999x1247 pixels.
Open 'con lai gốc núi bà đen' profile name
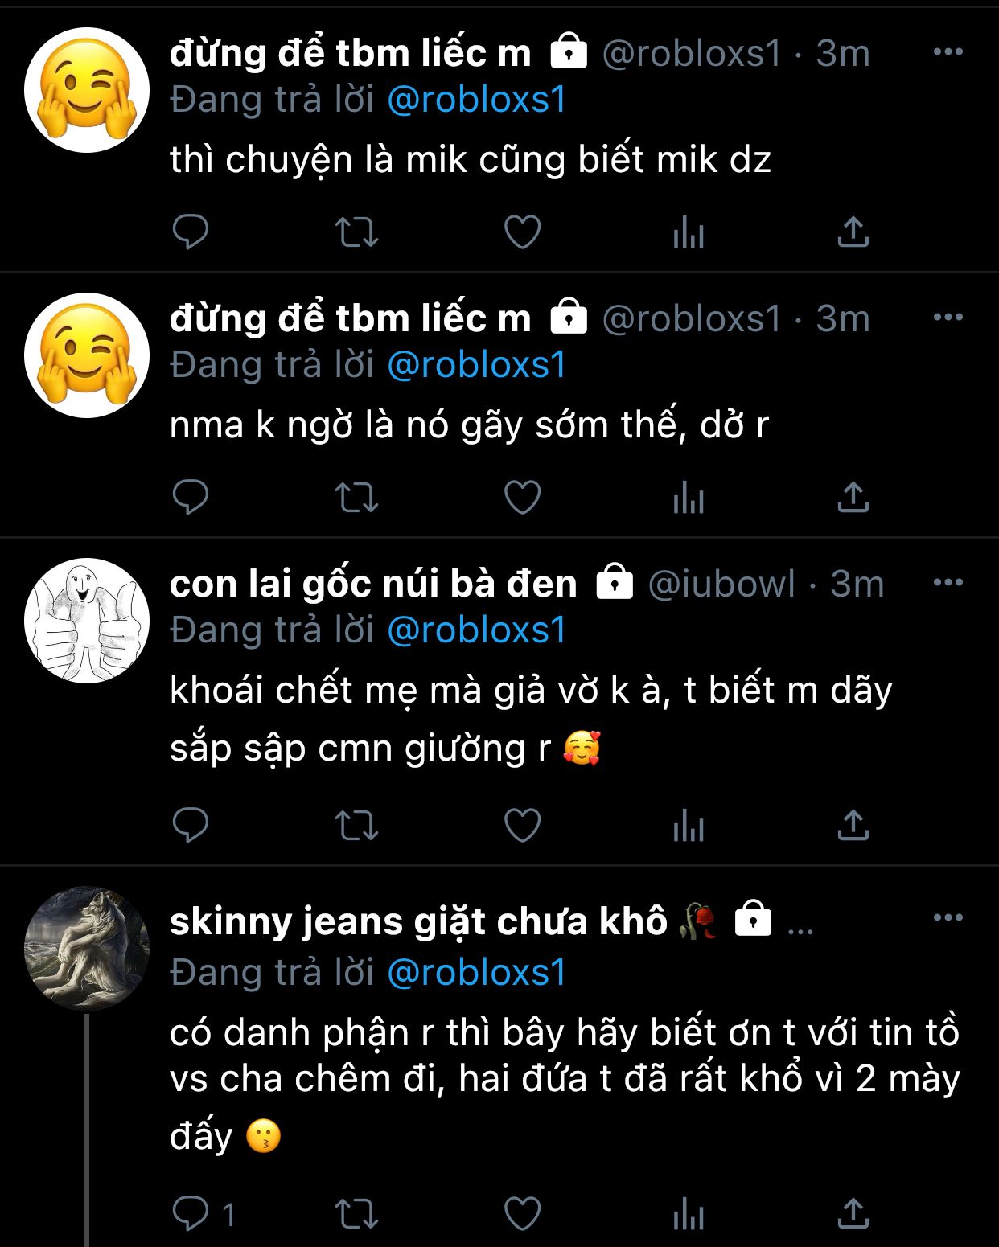373,584
